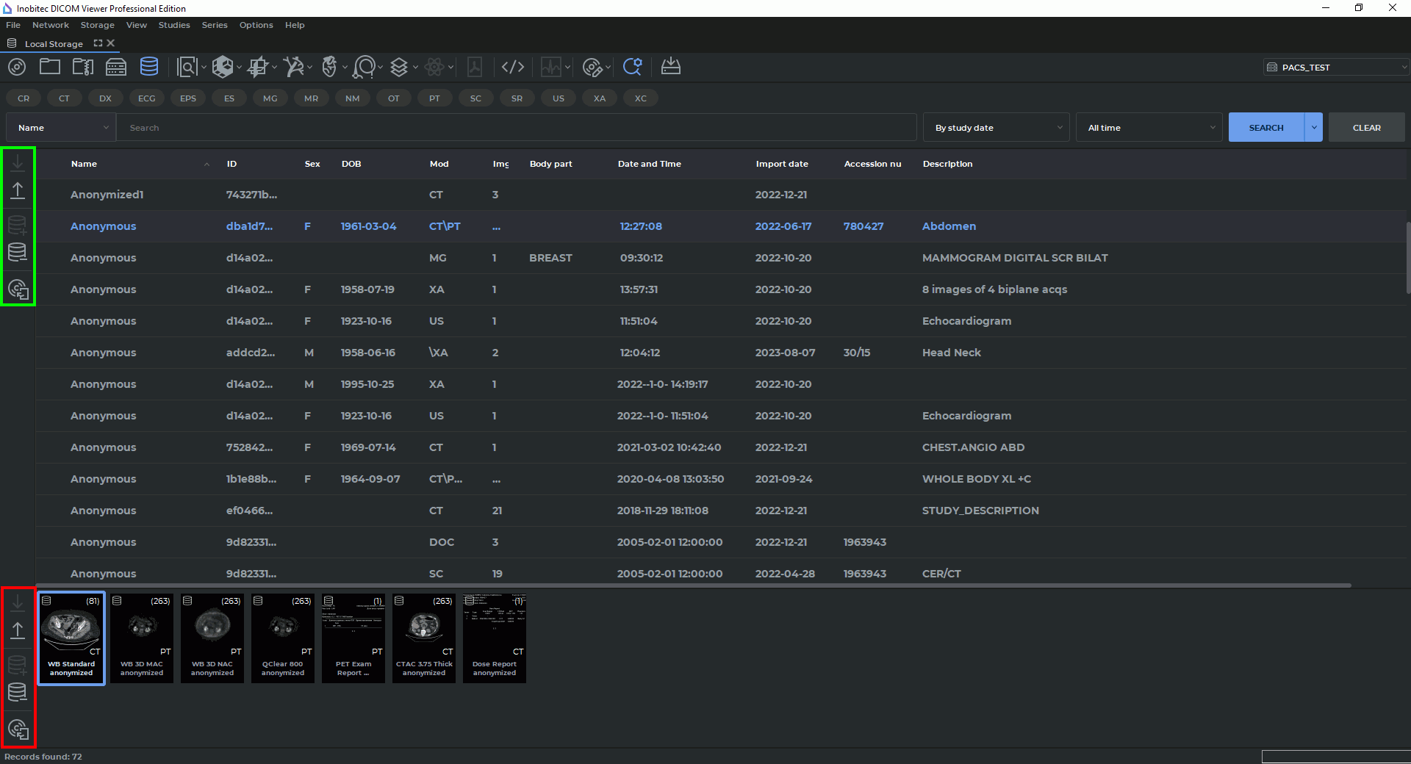This screenshot has width=1411, height=764.
Task: Open the image viewer magnifier icon
Action: pyautogui.click(x=187, y=68)
